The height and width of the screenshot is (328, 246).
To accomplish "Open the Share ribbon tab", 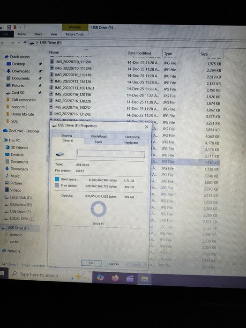I will [38, 34].
